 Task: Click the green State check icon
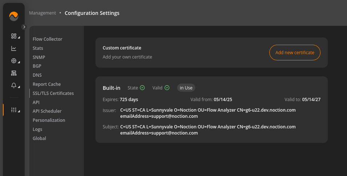pos(142,88)
